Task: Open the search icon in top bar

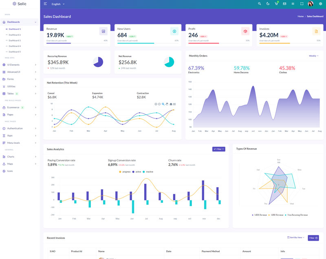Action: (x=260, y=4)
